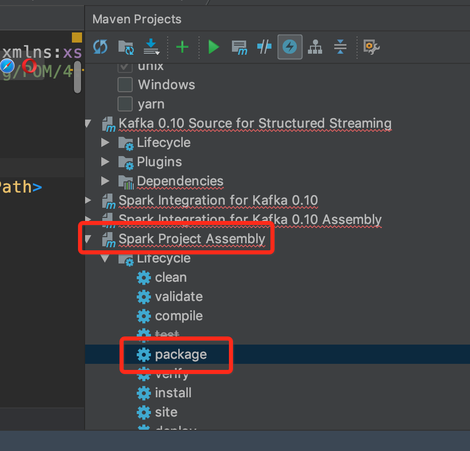Expand the Plugins node
The height and width of the screenshot is (451, 470).
pyautogui.click(x=105, y=162)
